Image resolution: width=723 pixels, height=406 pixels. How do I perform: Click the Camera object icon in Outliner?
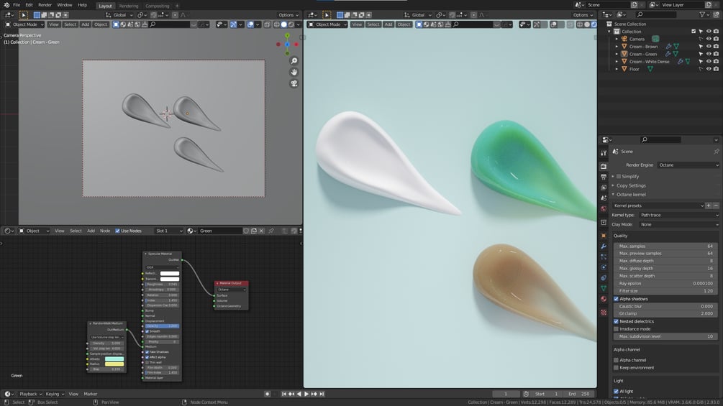[x=624, y=39]
